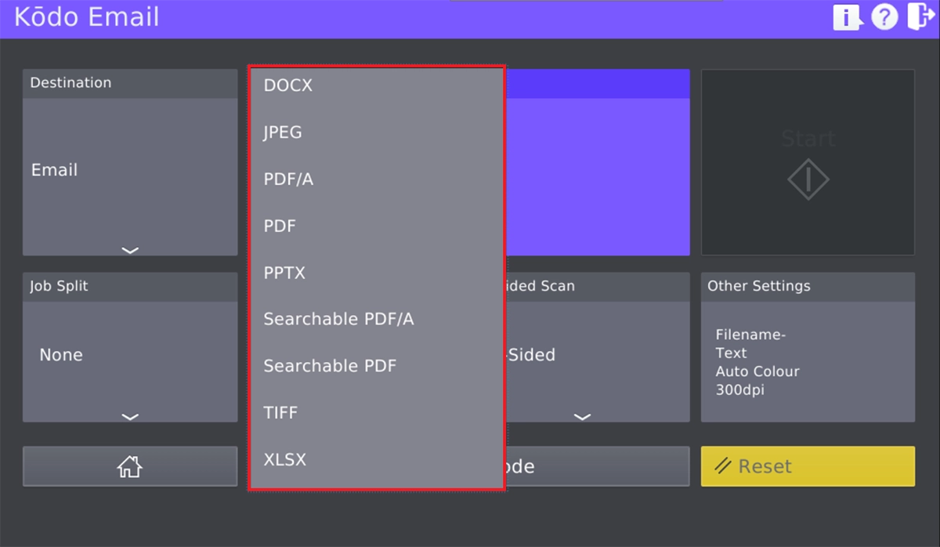Expand the Destination dropdown
The image size is (940, 547).
click(x=129, y=249)
